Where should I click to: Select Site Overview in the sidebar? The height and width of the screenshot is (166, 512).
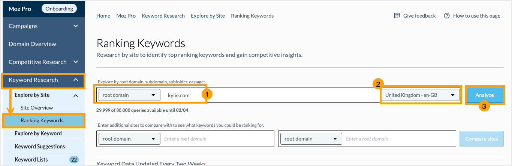pos(37,108)
